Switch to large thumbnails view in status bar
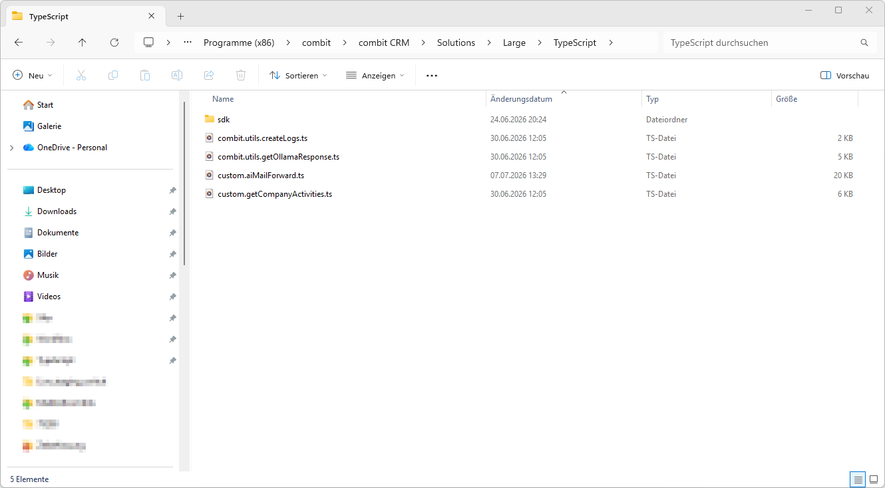Screen dimensions: 885x488 coord(874,479)
